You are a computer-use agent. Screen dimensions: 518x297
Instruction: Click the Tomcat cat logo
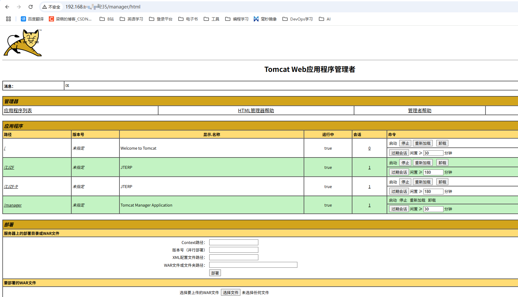pos(23,43)
